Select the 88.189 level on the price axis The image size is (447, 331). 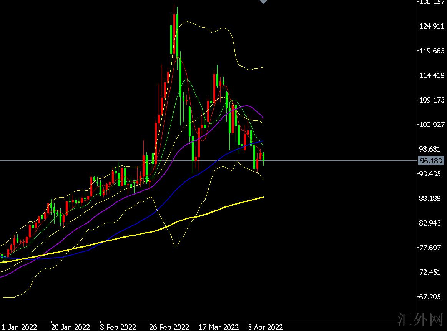[x=432, y=198]
